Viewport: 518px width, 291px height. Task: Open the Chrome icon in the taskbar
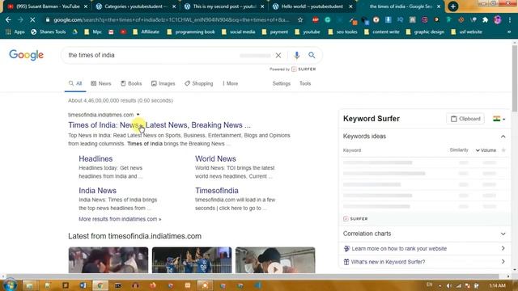pyautogui.click(x=100, y=285)
